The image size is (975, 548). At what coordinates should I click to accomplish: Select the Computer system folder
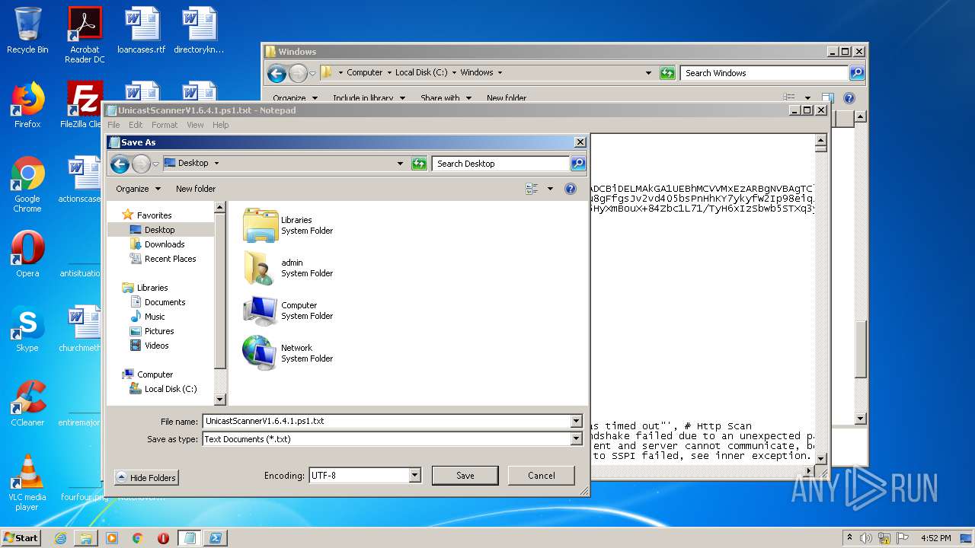[x=288, y=311]
